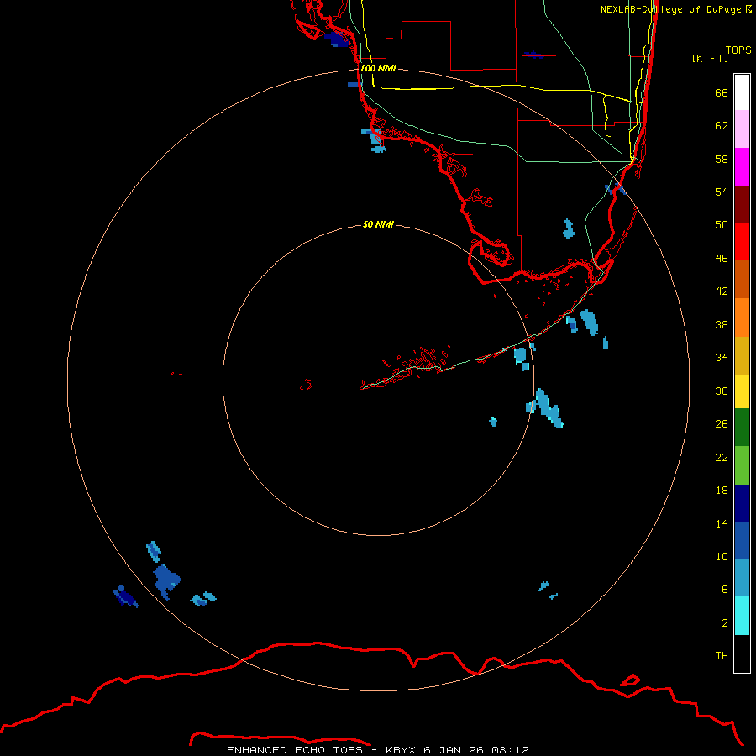Click the legend value "22"
756x756 pixels.
point(722,458)
